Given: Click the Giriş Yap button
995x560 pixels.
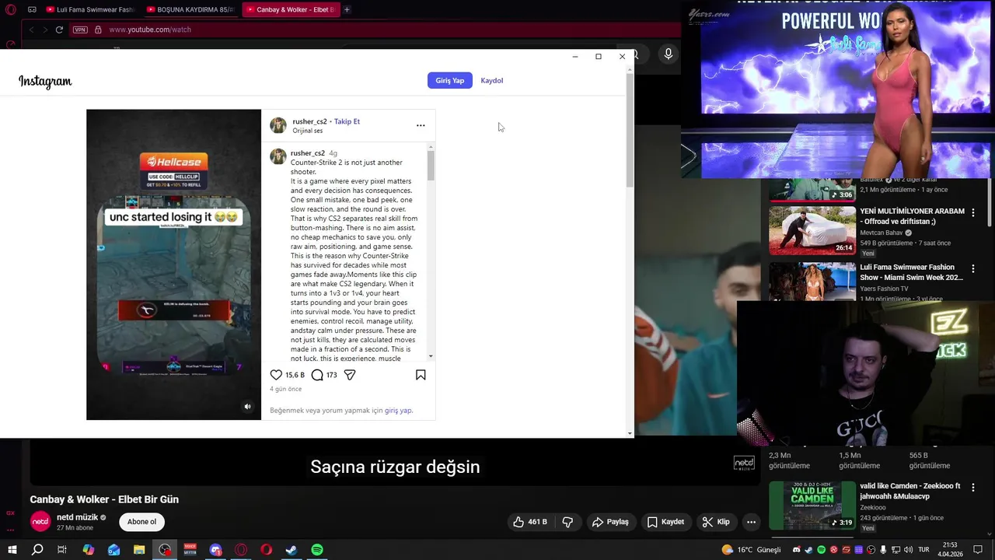Looking at the screenshot, I should [x=449, y=80].
